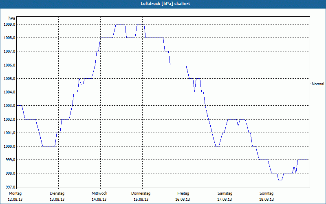Click the date 17.08.13
The image size is (326, 204).
pyautogui.click(x=225, y=200)
